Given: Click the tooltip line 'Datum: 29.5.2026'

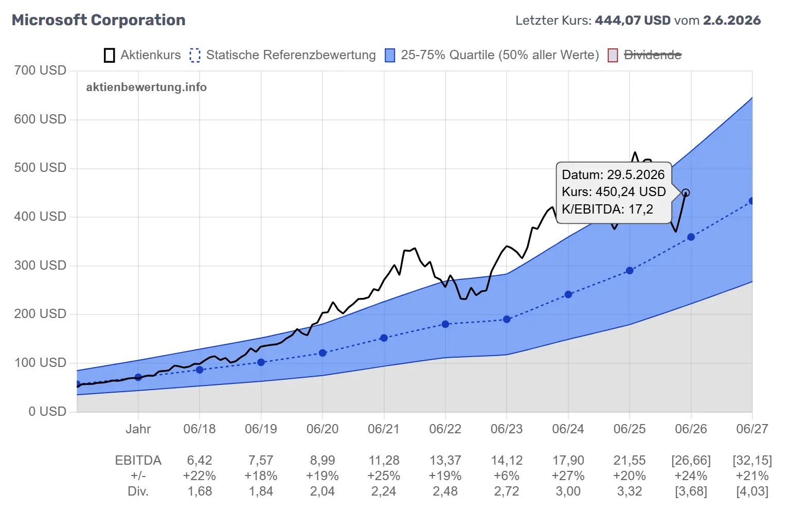Looking at the screenshot, I should pos(613,175).
